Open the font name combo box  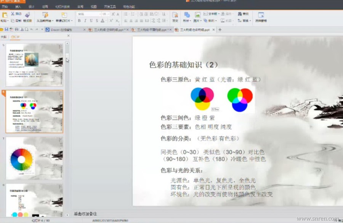[x=88, y=14]
